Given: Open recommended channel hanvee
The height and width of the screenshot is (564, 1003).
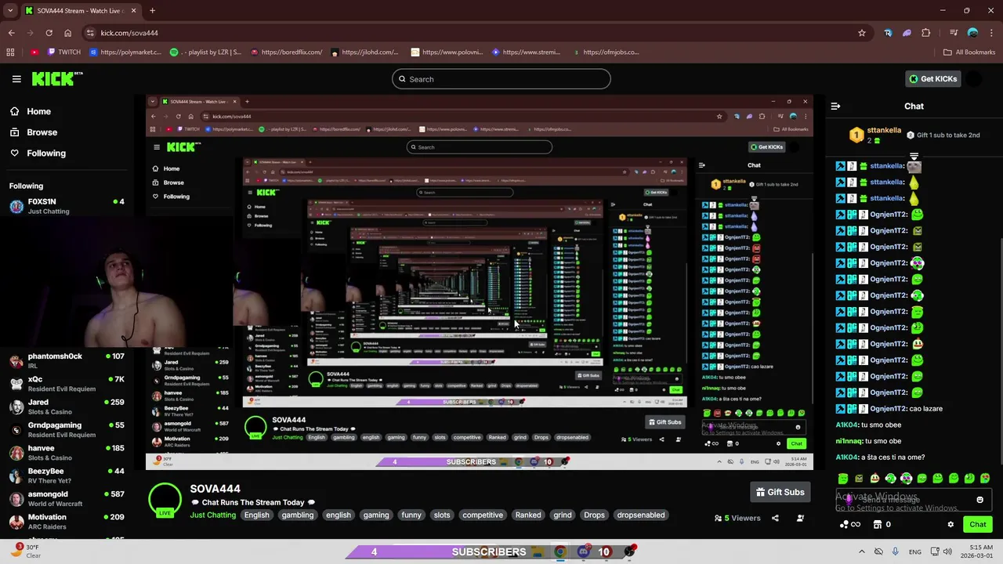Looking at the screenshot, I should coord(67,453).
